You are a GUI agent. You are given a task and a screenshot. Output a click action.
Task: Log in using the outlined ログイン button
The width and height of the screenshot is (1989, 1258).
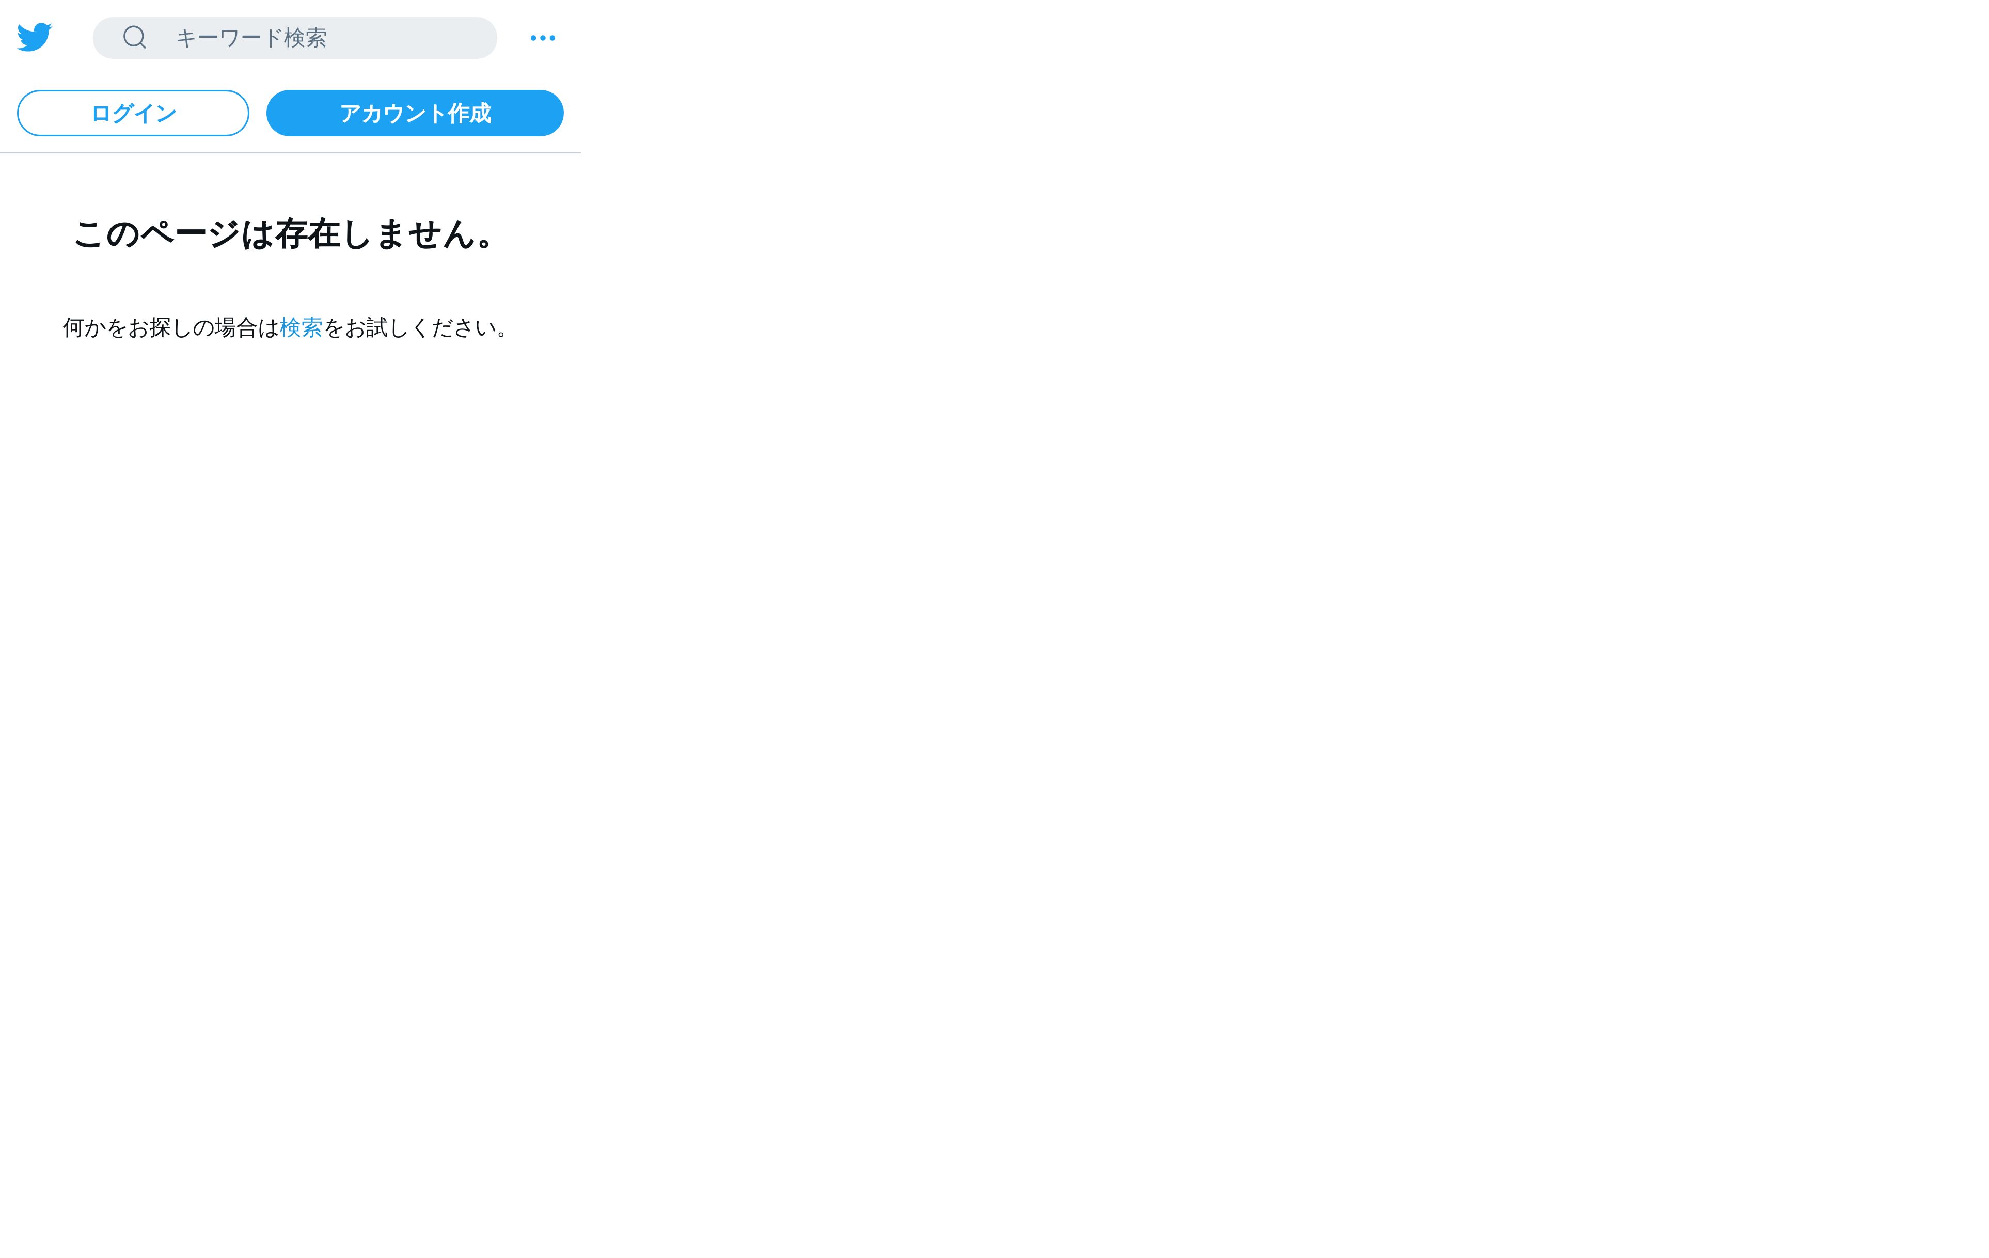coord(133,113)
